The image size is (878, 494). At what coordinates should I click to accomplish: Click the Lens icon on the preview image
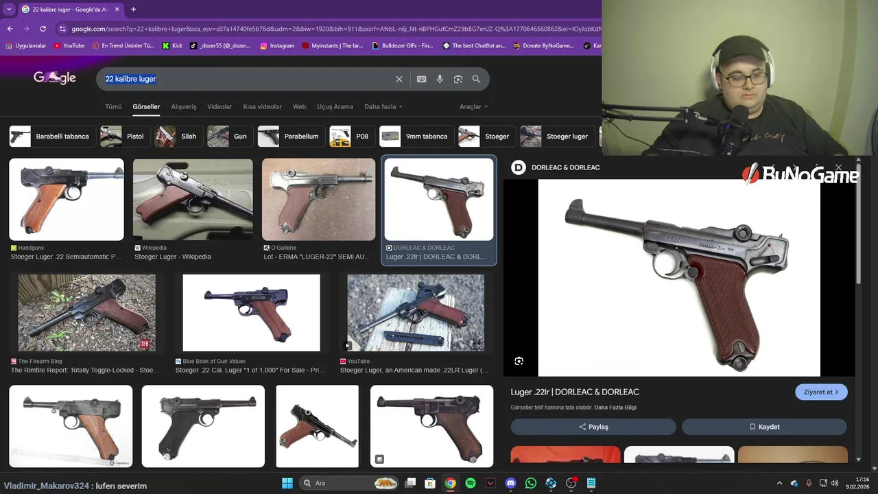point(519,361)
